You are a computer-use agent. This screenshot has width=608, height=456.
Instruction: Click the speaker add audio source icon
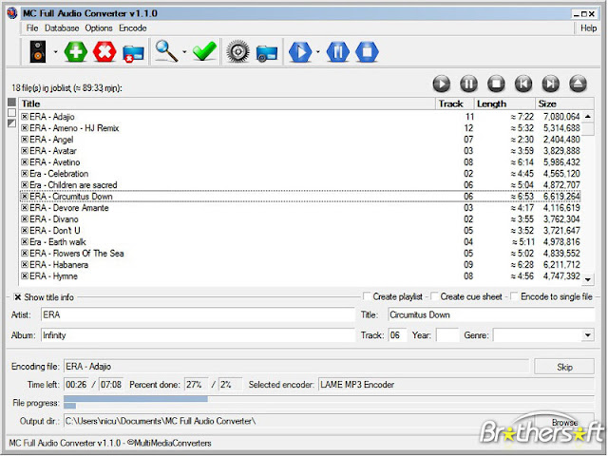click(x=38, y=51)
